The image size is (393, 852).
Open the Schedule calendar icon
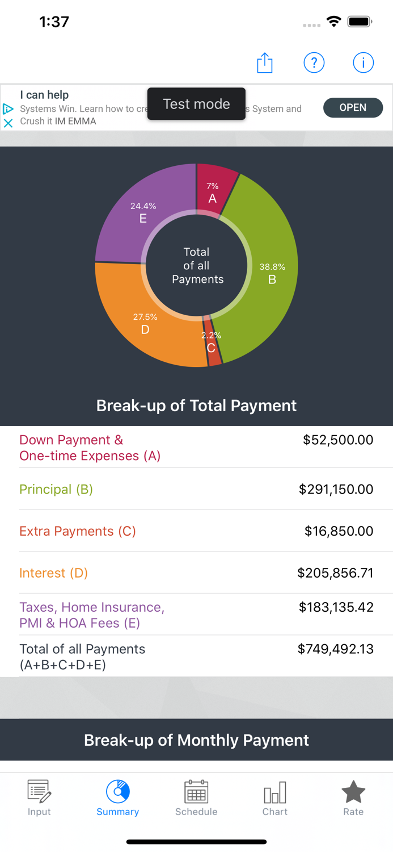(x=196, y=791)
